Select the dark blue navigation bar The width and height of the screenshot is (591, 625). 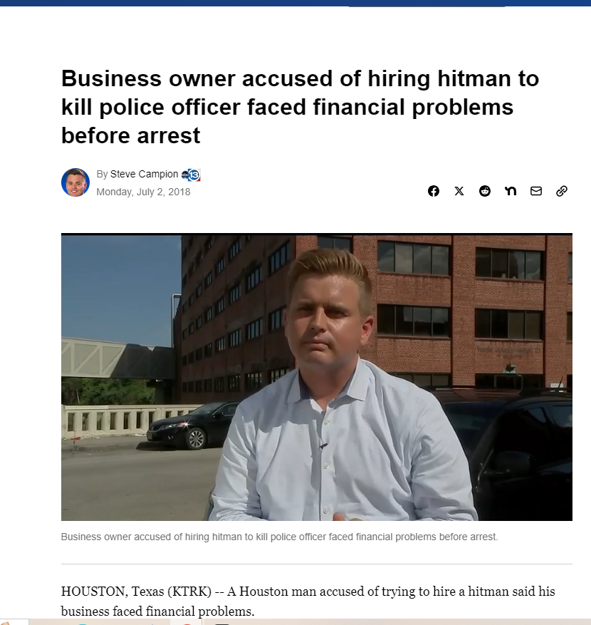click(295, 4)
